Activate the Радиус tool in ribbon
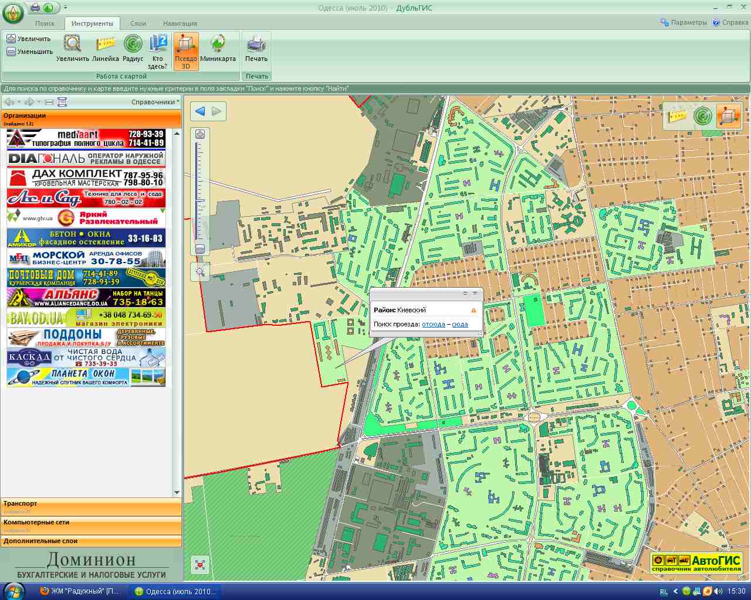Image resolution: width=751 pixels, height=600 pixels. coord(133,48)
